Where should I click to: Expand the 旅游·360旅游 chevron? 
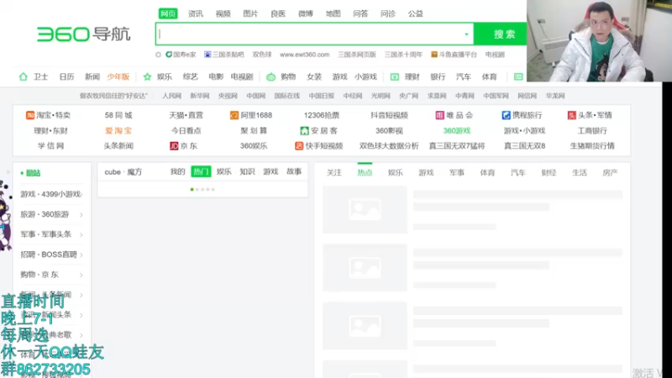pos(81,215)
